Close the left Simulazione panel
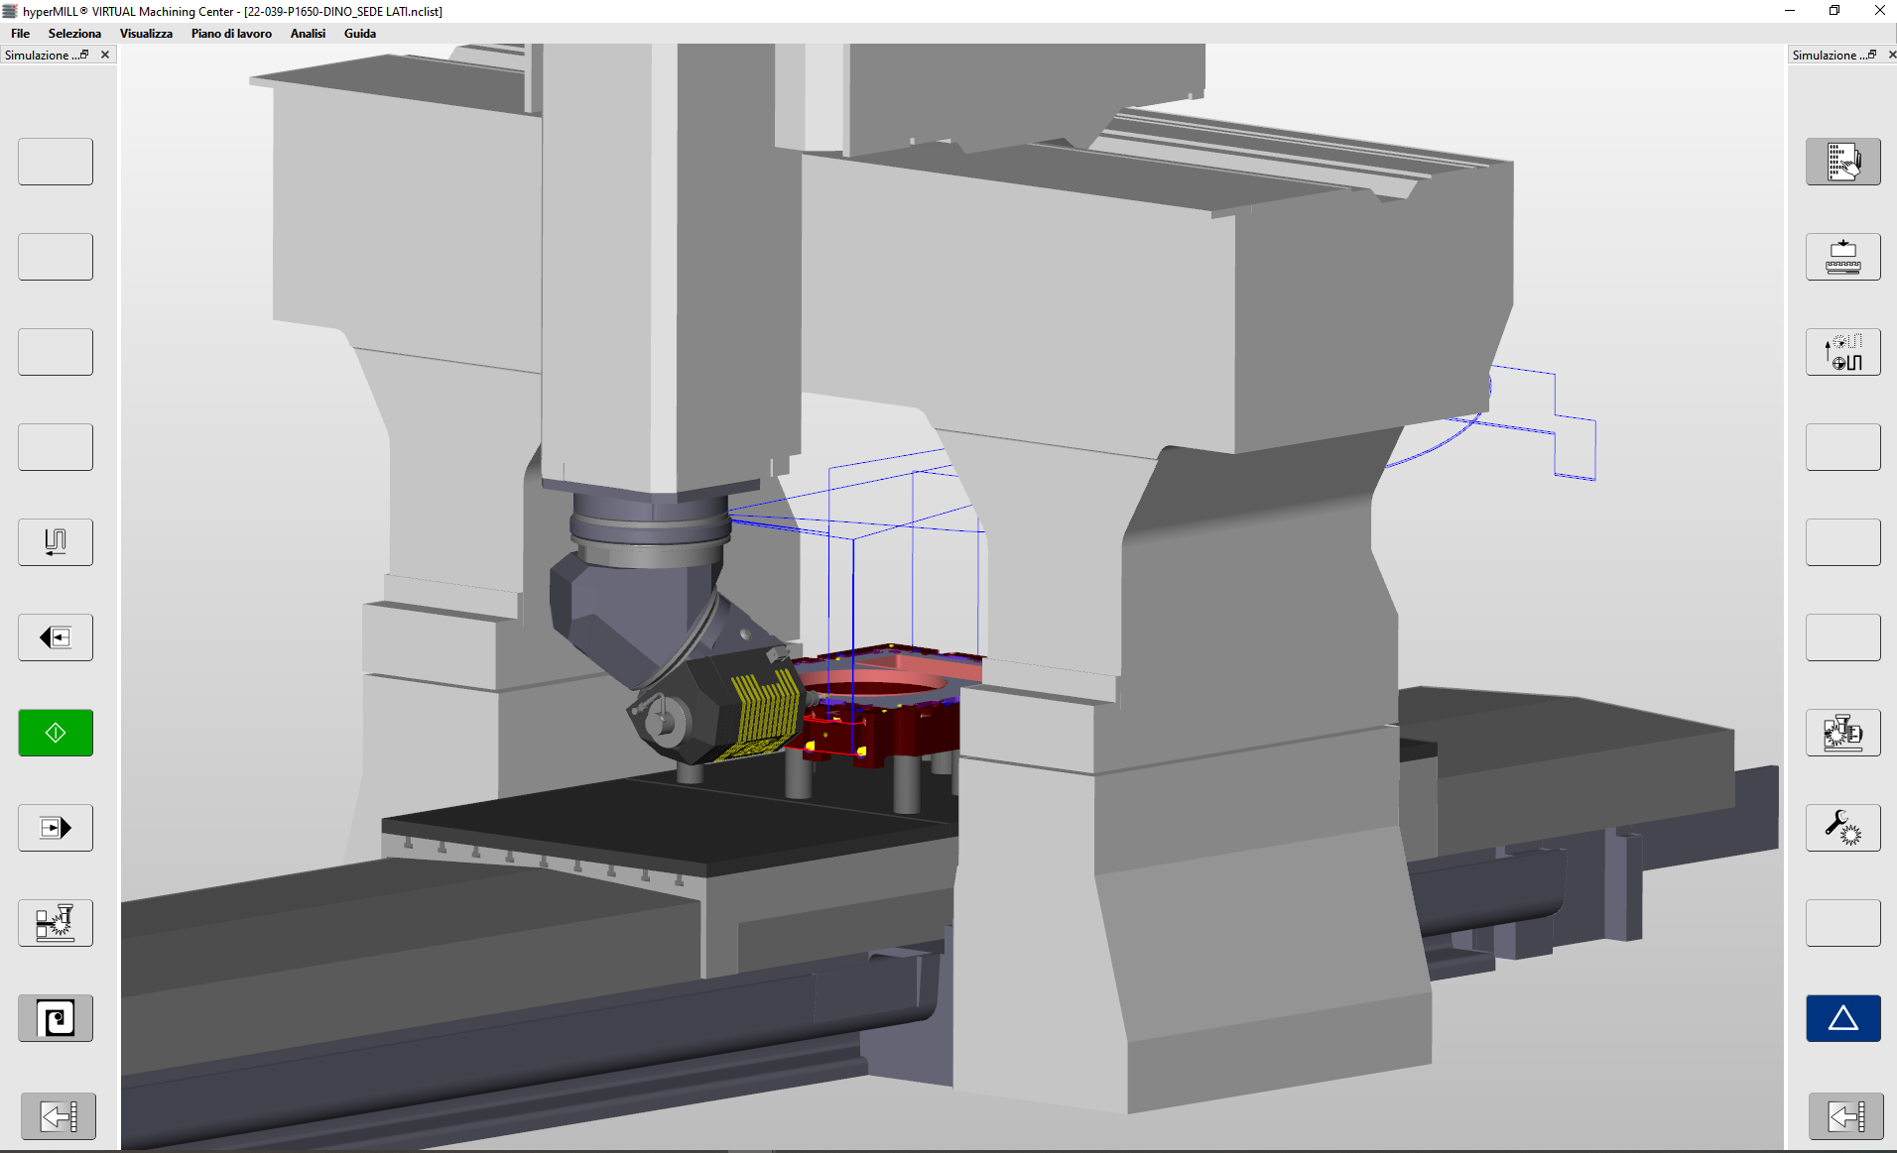 [105, 55]
